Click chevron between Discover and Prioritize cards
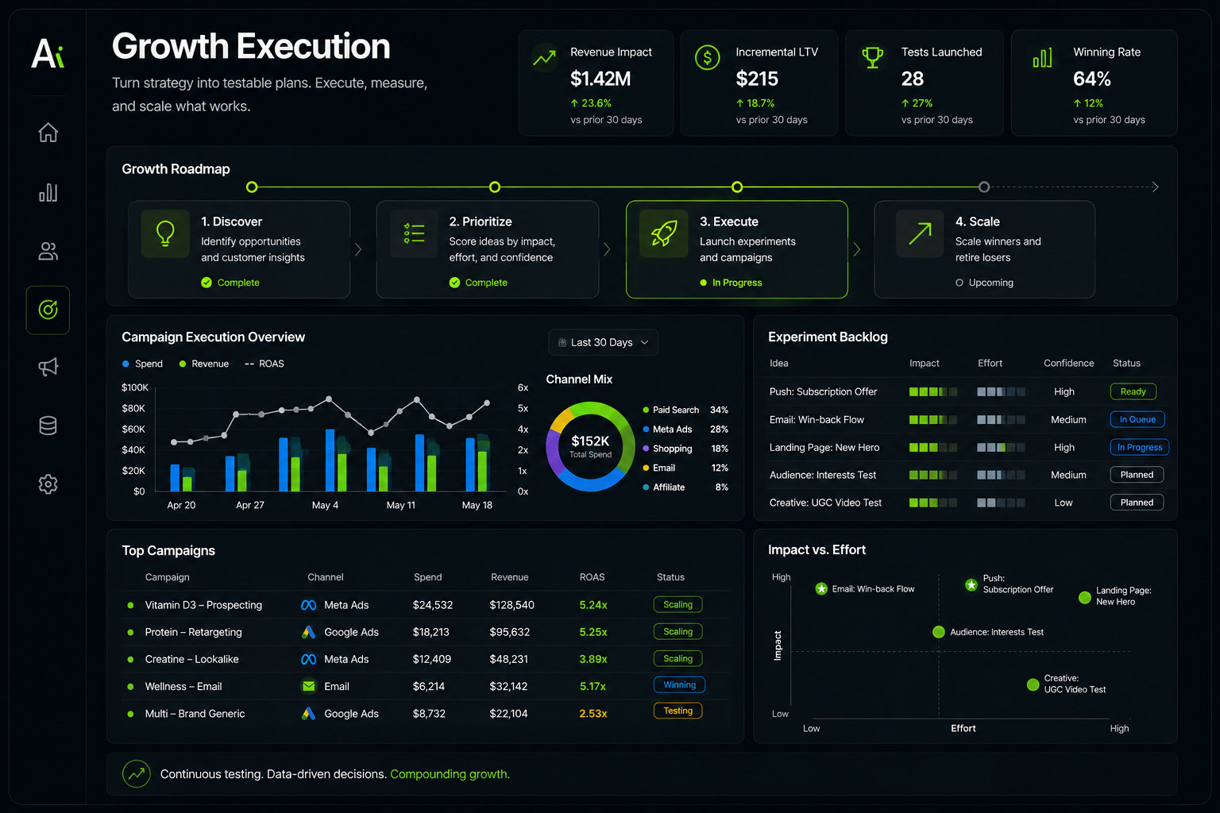The image size is (1220, 813). [x=358, y=249]
